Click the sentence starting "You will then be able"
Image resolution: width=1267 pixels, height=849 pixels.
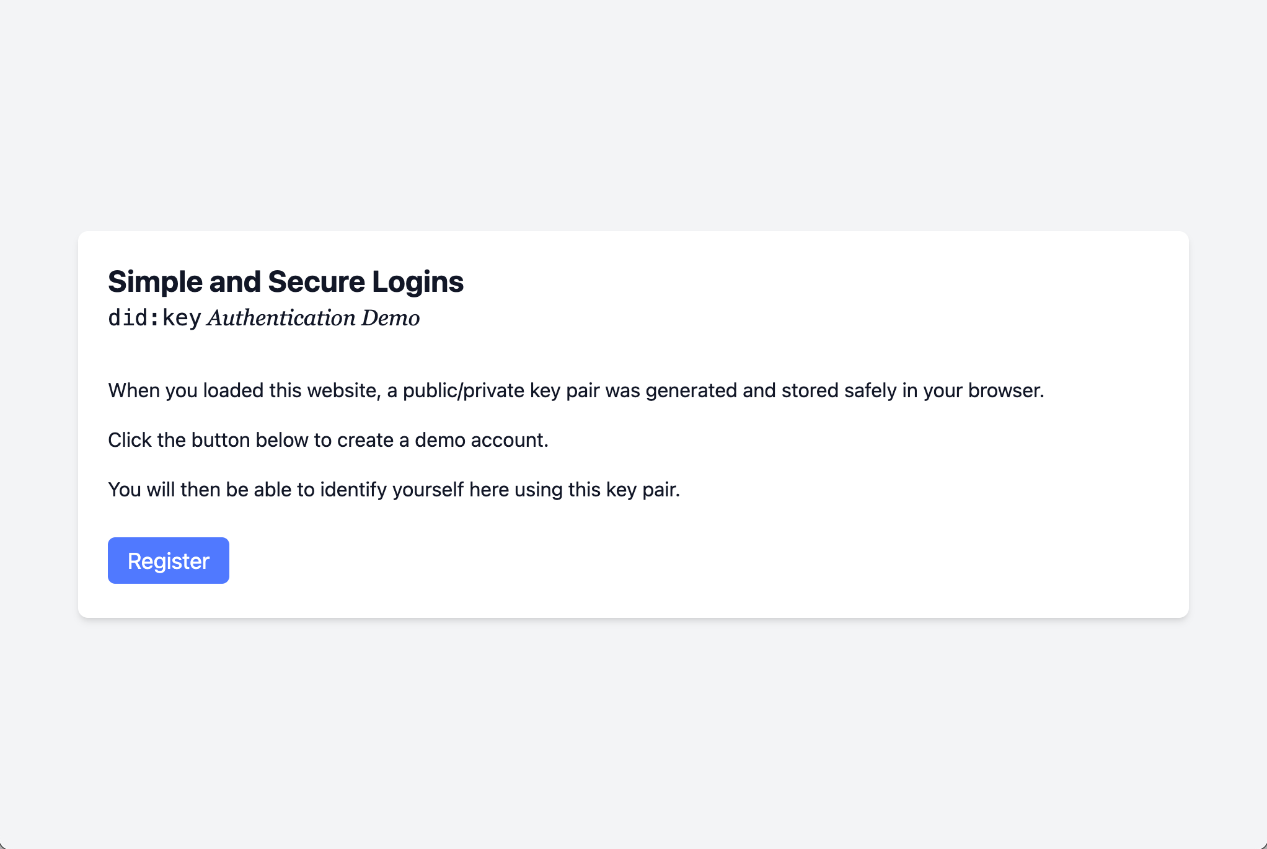point(394,489)
